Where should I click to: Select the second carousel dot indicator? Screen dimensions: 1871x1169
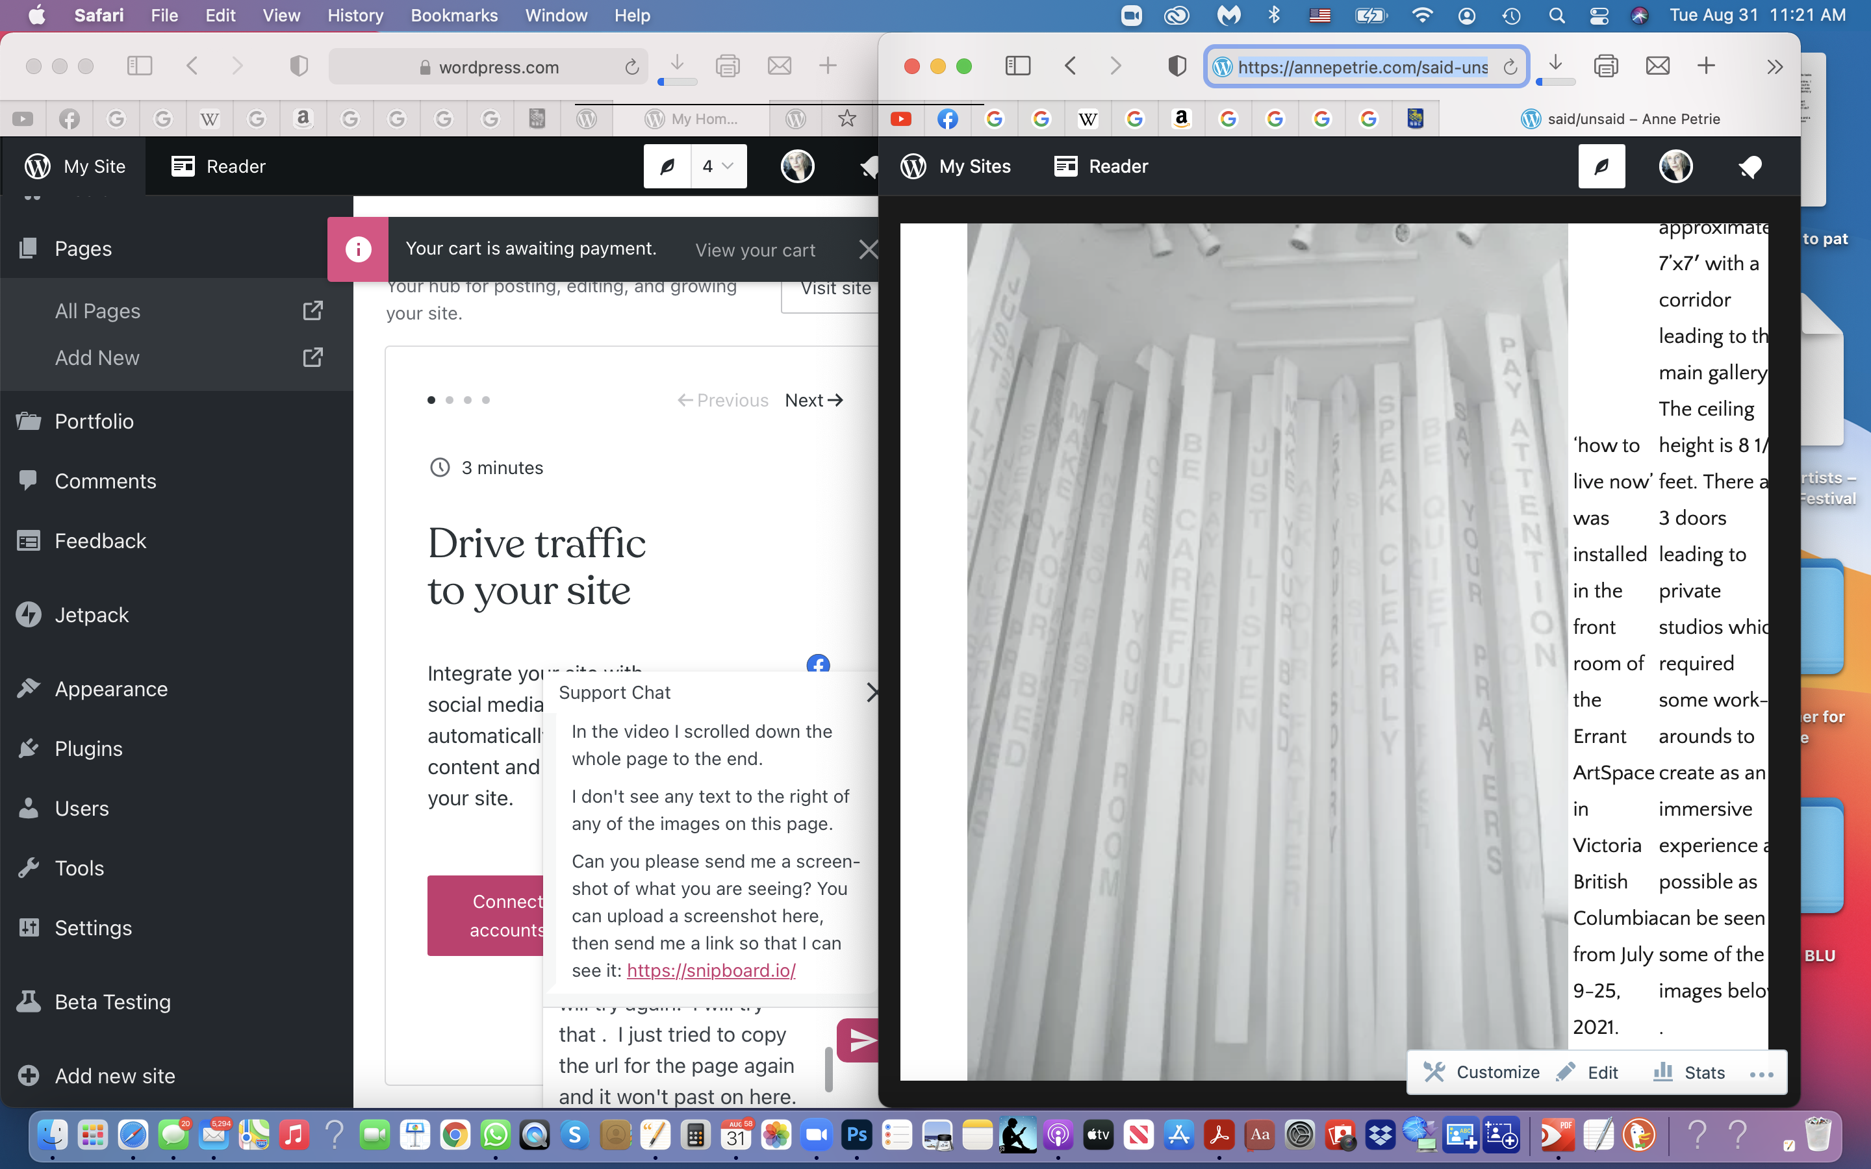(449, 399)
